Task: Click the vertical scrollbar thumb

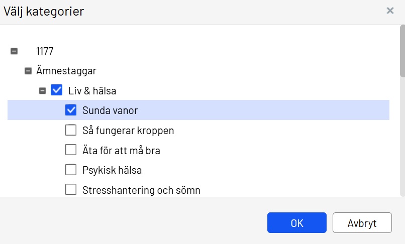Action: coord(402,50)
